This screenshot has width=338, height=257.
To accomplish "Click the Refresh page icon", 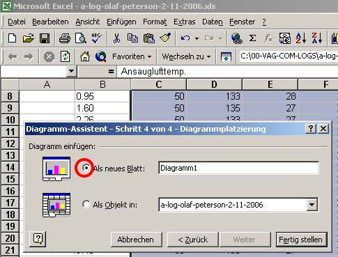I will tap(66, 56).
